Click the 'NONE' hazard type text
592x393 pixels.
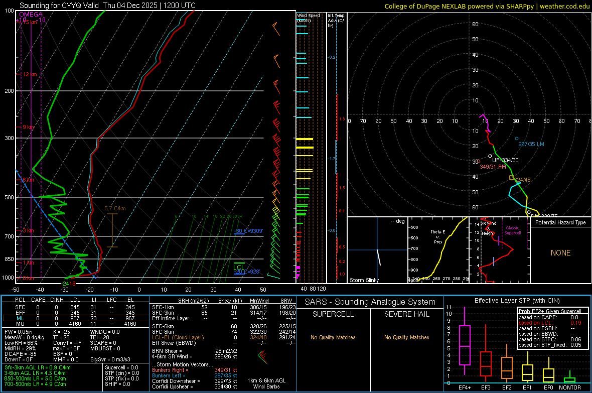[560, 253]
